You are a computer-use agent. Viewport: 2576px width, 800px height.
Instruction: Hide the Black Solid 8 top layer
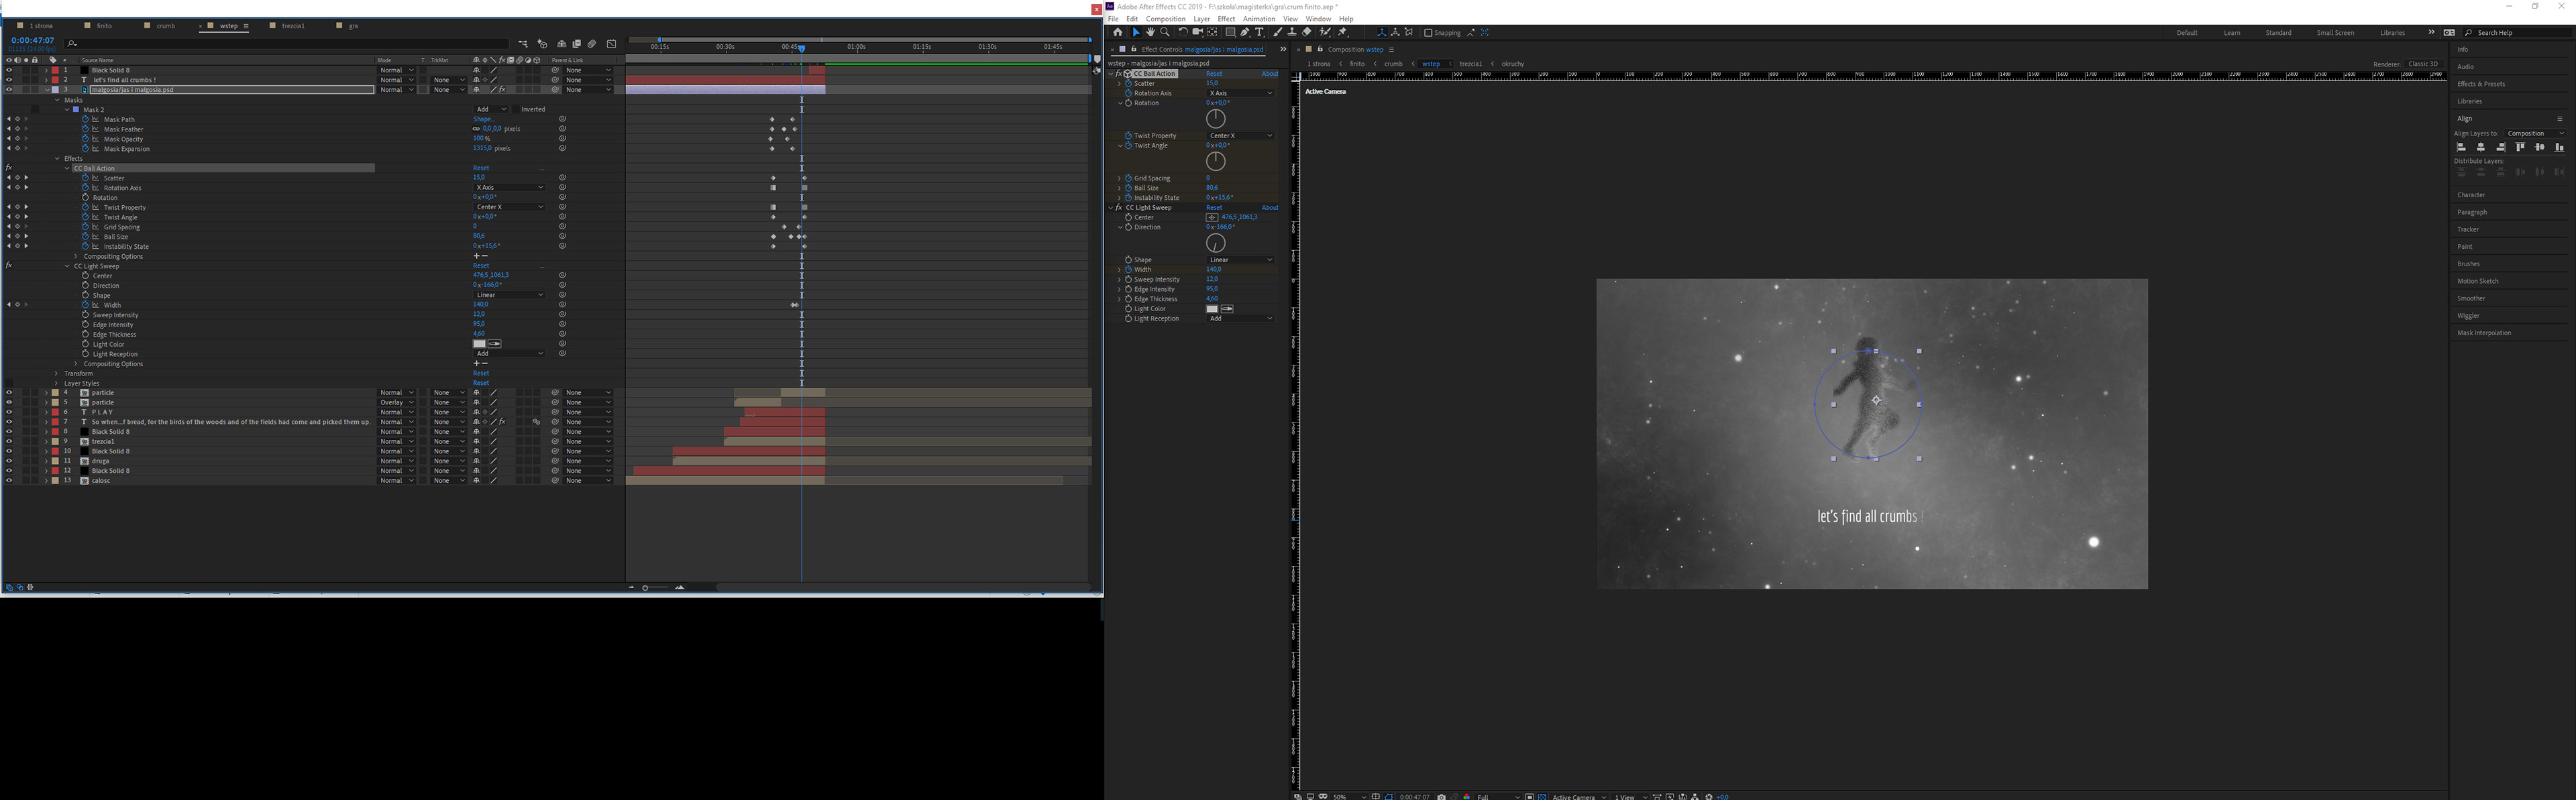(x=9, y=70)
